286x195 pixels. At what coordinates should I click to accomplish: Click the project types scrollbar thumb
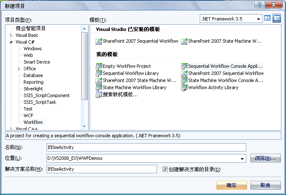(x=85, y=66)
